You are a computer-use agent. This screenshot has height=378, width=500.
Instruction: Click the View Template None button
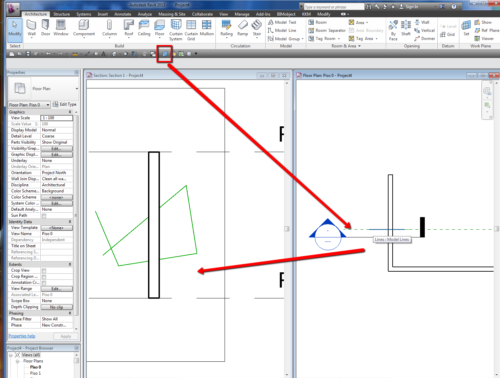(x=57, y=228)
